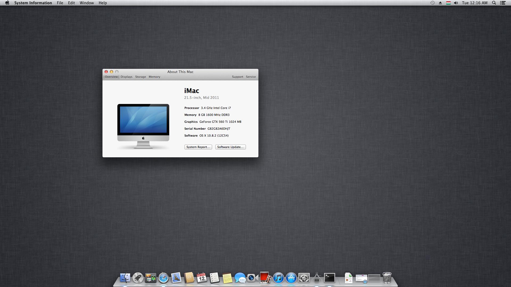Restore minimized gray window in dock
Viewport: 511px width, 287px height.
click(374, 278)
